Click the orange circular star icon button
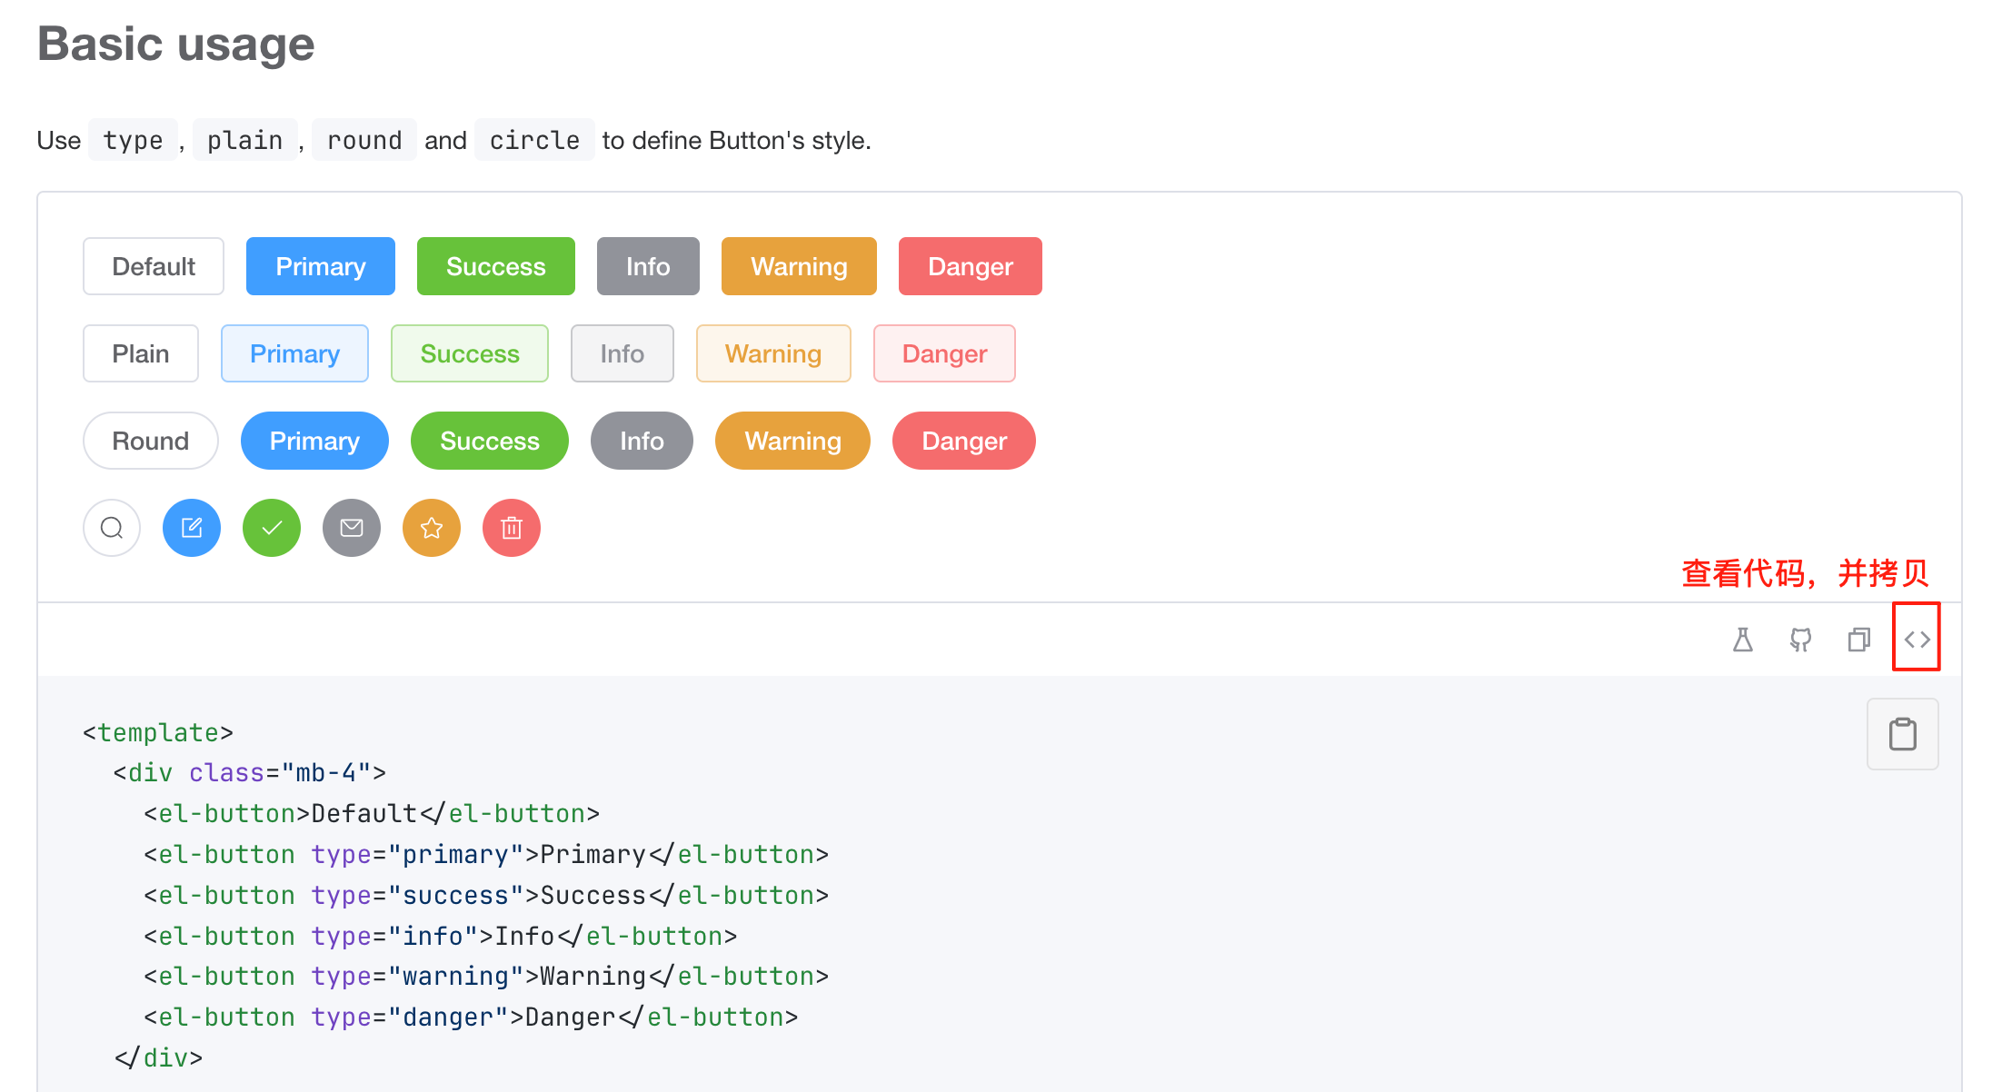Screen dimensions: 2012x1092 click(431, 527)
